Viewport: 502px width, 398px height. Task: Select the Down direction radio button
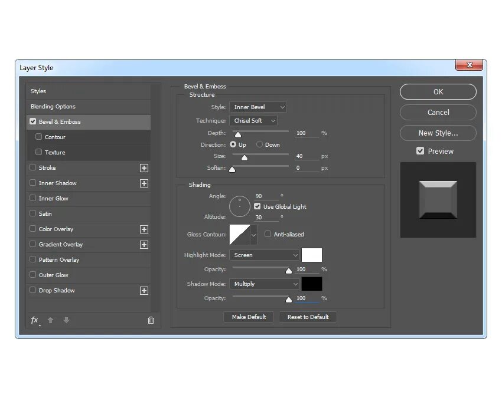tap(259, 144)
